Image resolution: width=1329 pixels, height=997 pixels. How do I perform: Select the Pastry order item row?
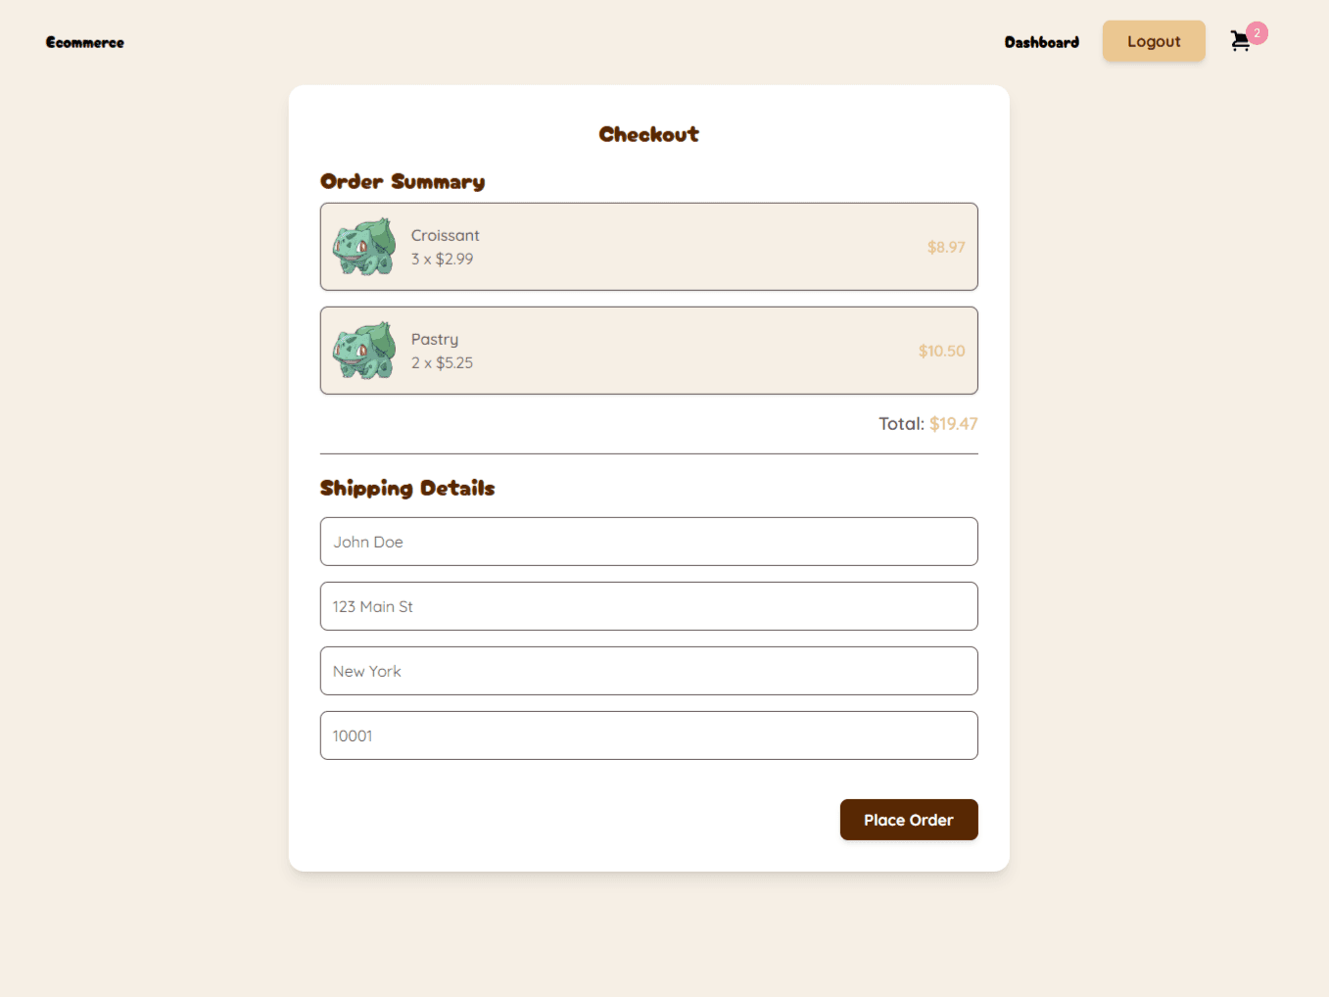coord(649,351)
